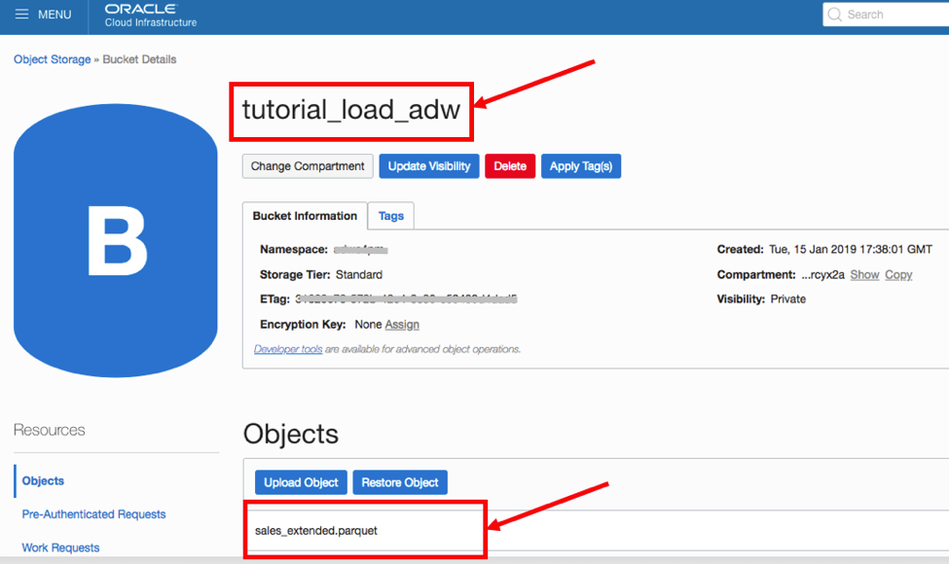Select the blue bucket "B" icon

point(115,237)
